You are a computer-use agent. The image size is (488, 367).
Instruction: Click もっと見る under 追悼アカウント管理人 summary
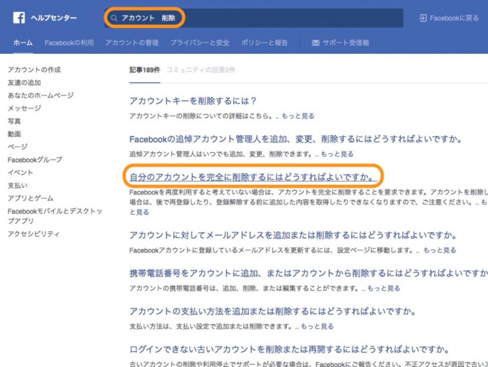[337, 154]
